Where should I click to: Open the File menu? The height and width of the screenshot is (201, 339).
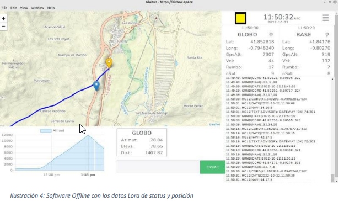4,8
